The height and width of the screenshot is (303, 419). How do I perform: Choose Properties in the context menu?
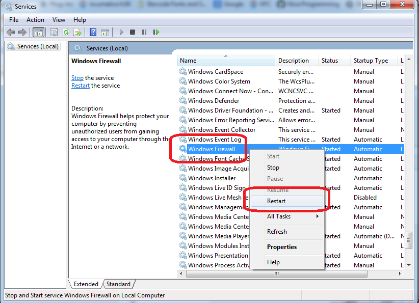[x=287, y=246]
